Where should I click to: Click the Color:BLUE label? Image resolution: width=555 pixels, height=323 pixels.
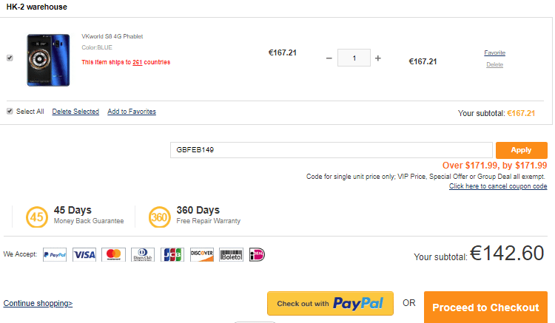[x=97, y=47]
